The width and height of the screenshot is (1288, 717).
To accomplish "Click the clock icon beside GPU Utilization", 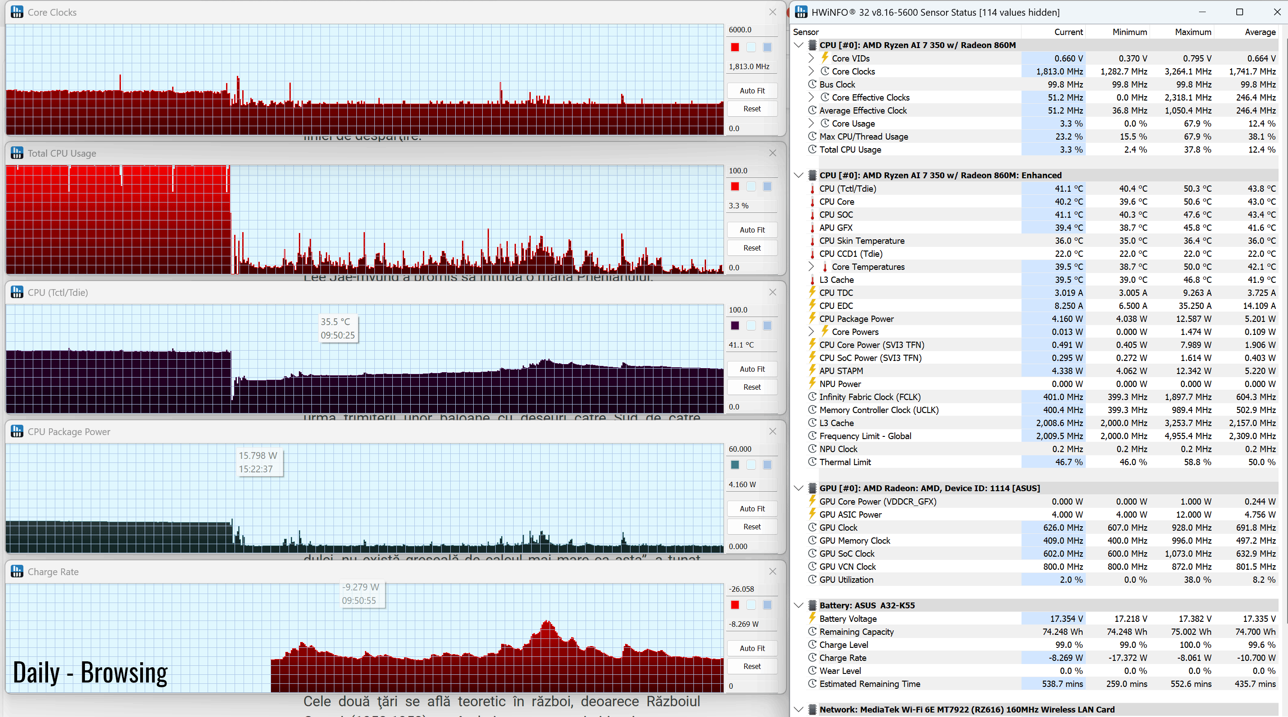I will pyautogui.click(x=812, y=579).
